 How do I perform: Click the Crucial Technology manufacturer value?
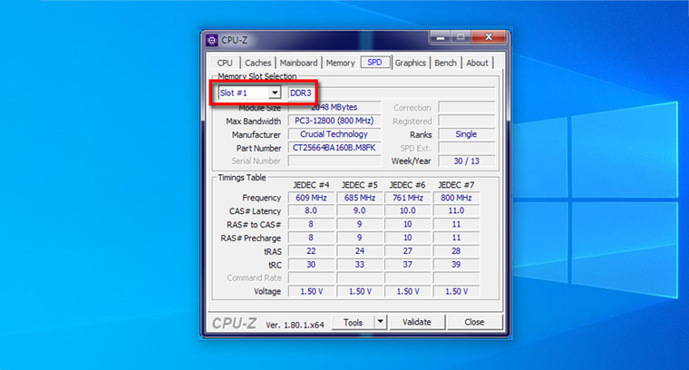334,134
